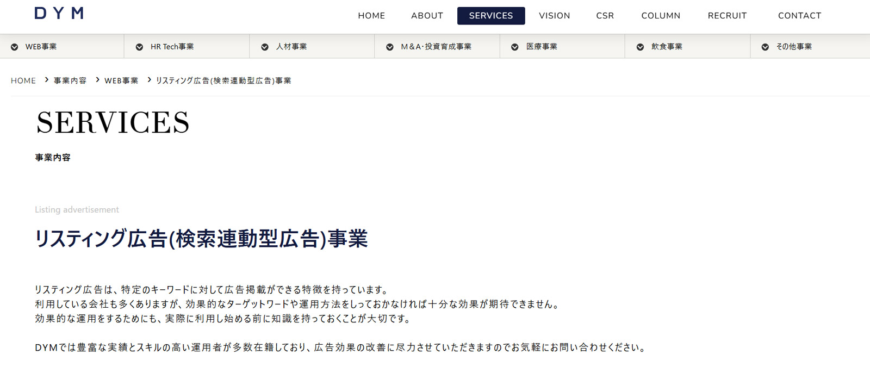
Task: Go to the CONTACT page
Action: point(799,16)
